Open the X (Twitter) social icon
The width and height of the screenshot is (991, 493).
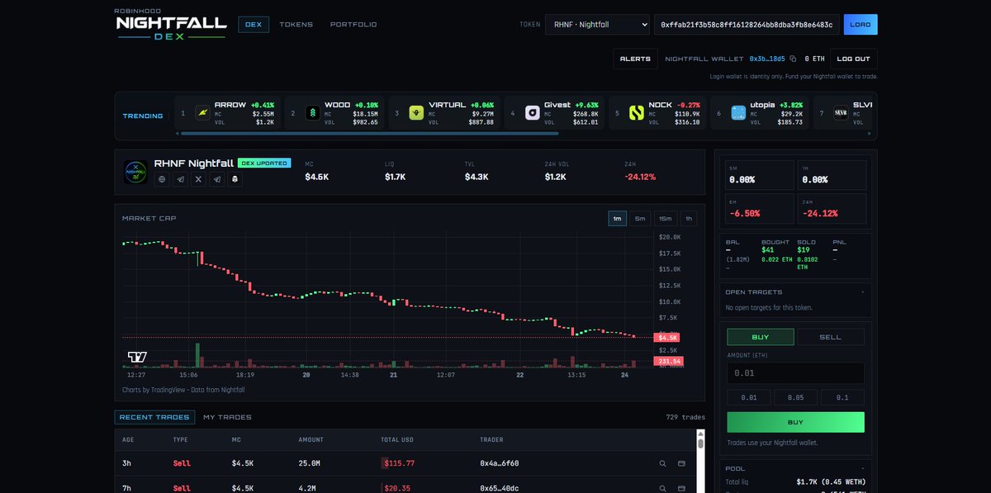click(198, 178)
